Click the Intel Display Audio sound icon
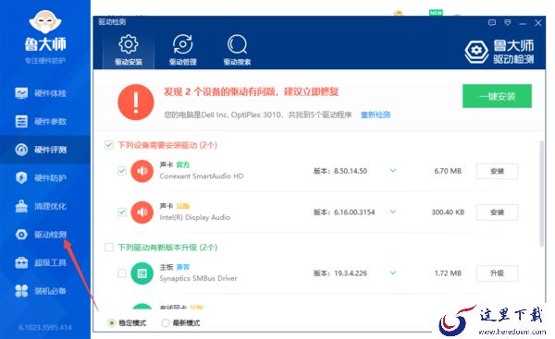The image size is (555, 339). [142, 212]
